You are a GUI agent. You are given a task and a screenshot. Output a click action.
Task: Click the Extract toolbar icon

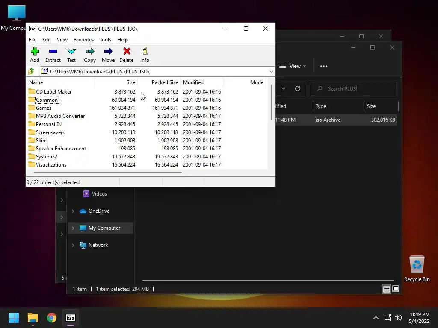pos(53,54)
